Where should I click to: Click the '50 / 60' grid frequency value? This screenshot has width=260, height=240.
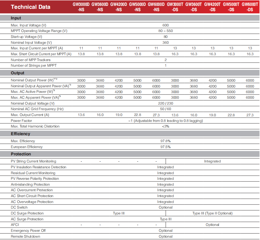coord(166,109)
